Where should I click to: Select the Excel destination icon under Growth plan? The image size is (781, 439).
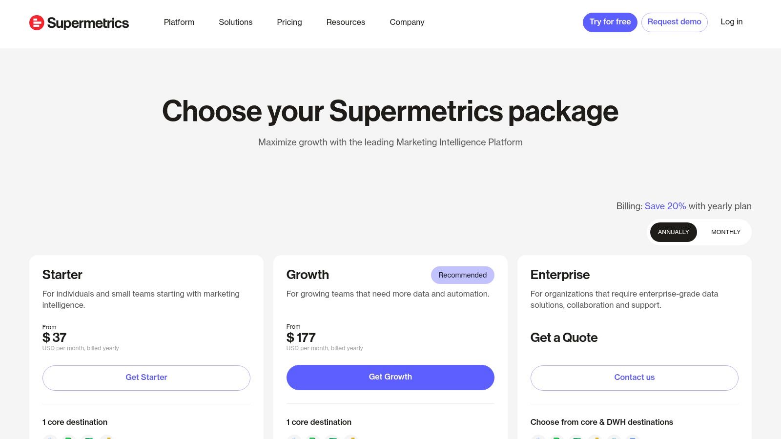332,438
